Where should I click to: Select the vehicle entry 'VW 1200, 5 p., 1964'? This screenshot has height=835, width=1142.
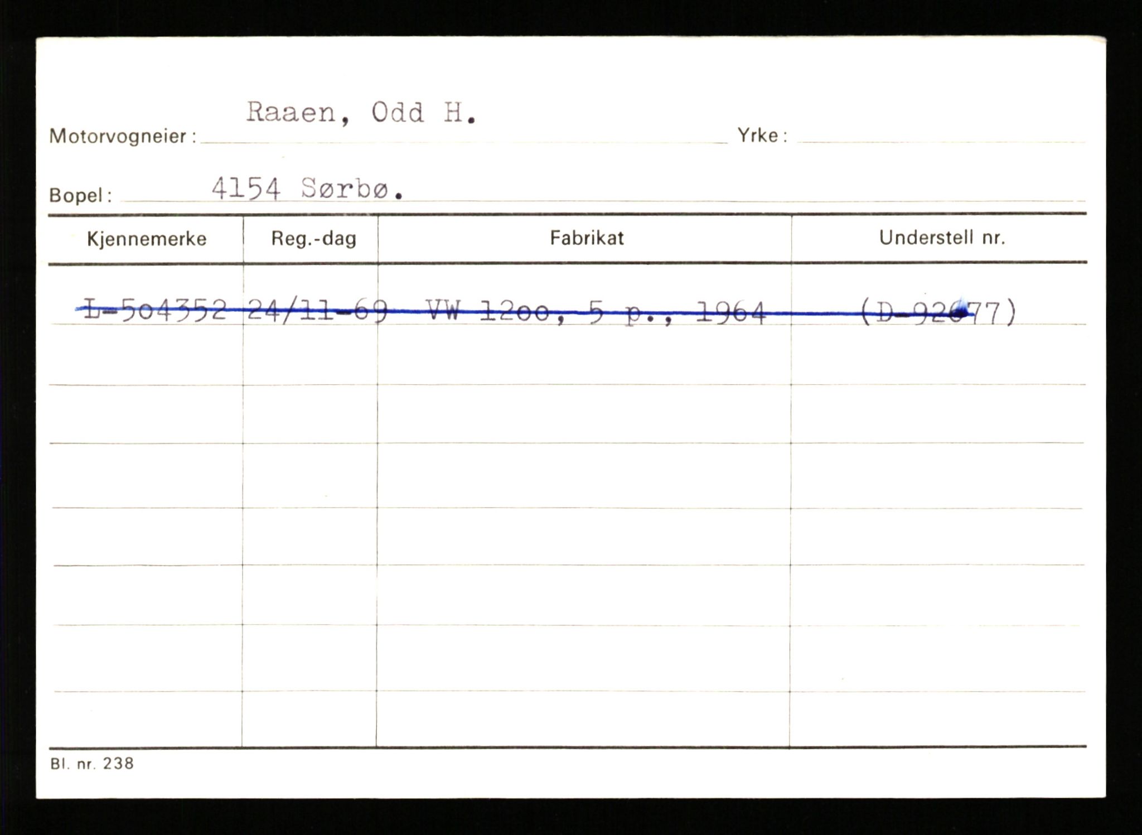pos(595,312)
